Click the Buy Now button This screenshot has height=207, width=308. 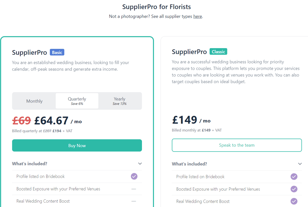pos(77,146)
